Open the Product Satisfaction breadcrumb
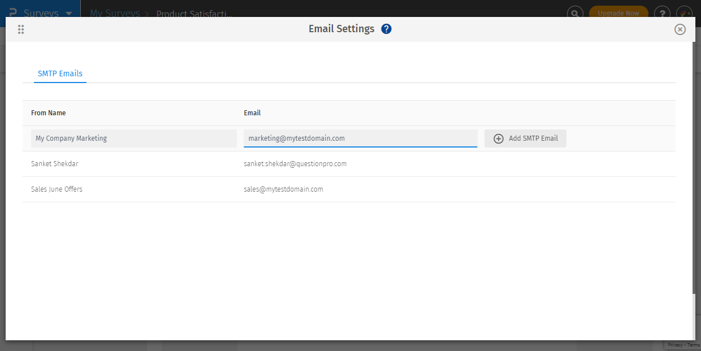The height and width of the screenshot is (351, 701). [194, 14]
